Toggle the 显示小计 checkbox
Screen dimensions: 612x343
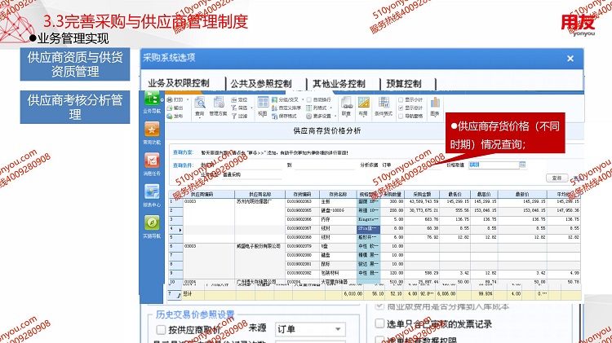coord(402,99)
